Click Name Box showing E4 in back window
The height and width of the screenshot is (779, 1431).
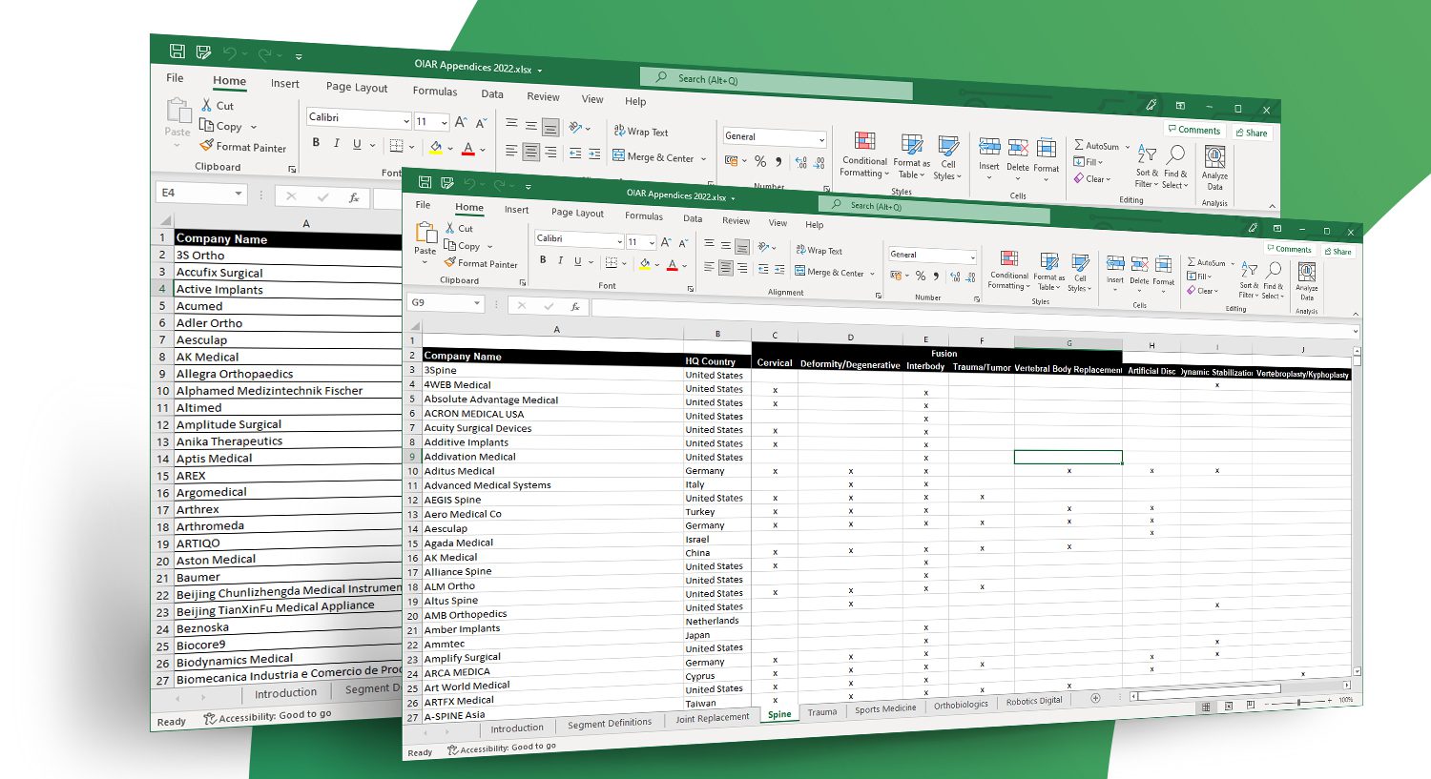point(201,194)
